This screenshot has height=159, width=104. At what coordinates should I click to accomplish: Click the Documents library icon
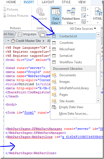tap(54, 75)
